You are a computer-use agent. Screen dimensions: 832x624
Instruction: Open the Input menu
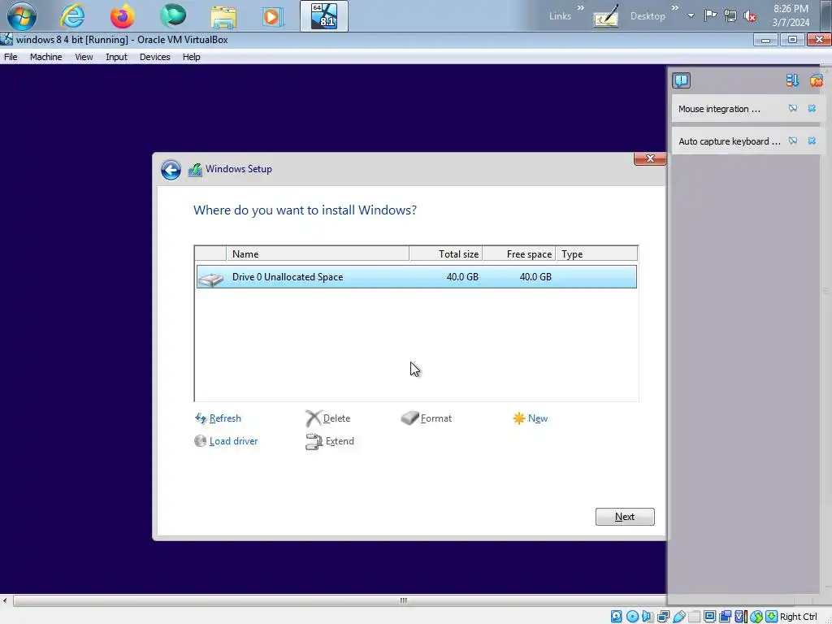116,58
